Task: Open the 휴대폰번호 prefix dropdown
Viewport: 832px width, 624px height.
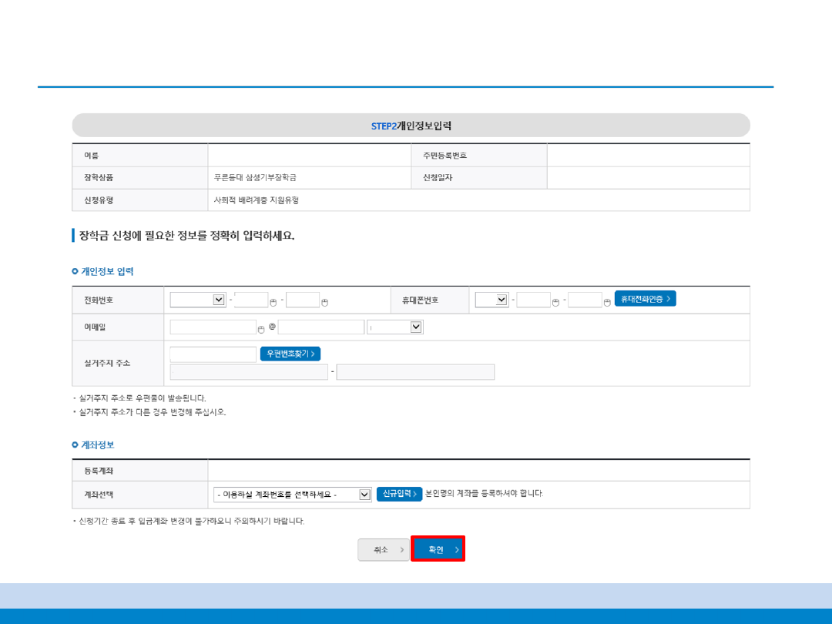Action: pos(491,300)
